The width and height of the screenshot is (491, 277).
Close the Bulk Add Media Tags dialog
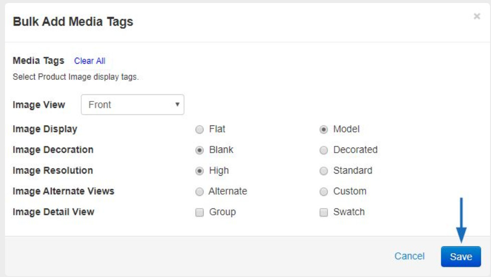pyautogui.click(x=476, y=16)
